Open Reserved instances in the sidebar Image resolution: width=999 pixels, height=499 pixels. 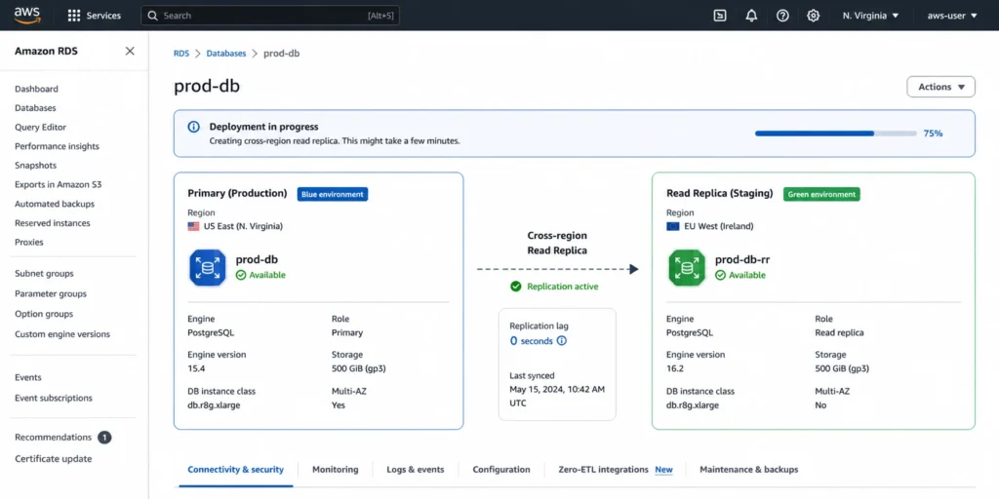point(53,223)
